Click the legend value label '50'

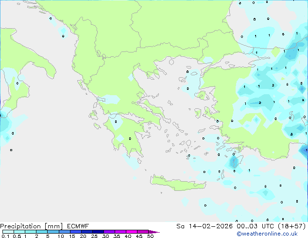[150, 236]
